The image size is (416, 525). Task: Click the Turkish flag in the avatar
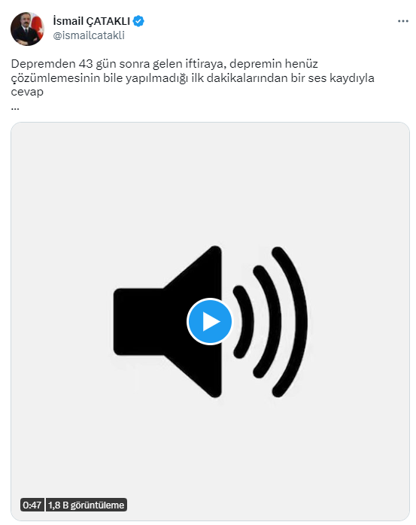pyautogui.click(x=38, y=27)
